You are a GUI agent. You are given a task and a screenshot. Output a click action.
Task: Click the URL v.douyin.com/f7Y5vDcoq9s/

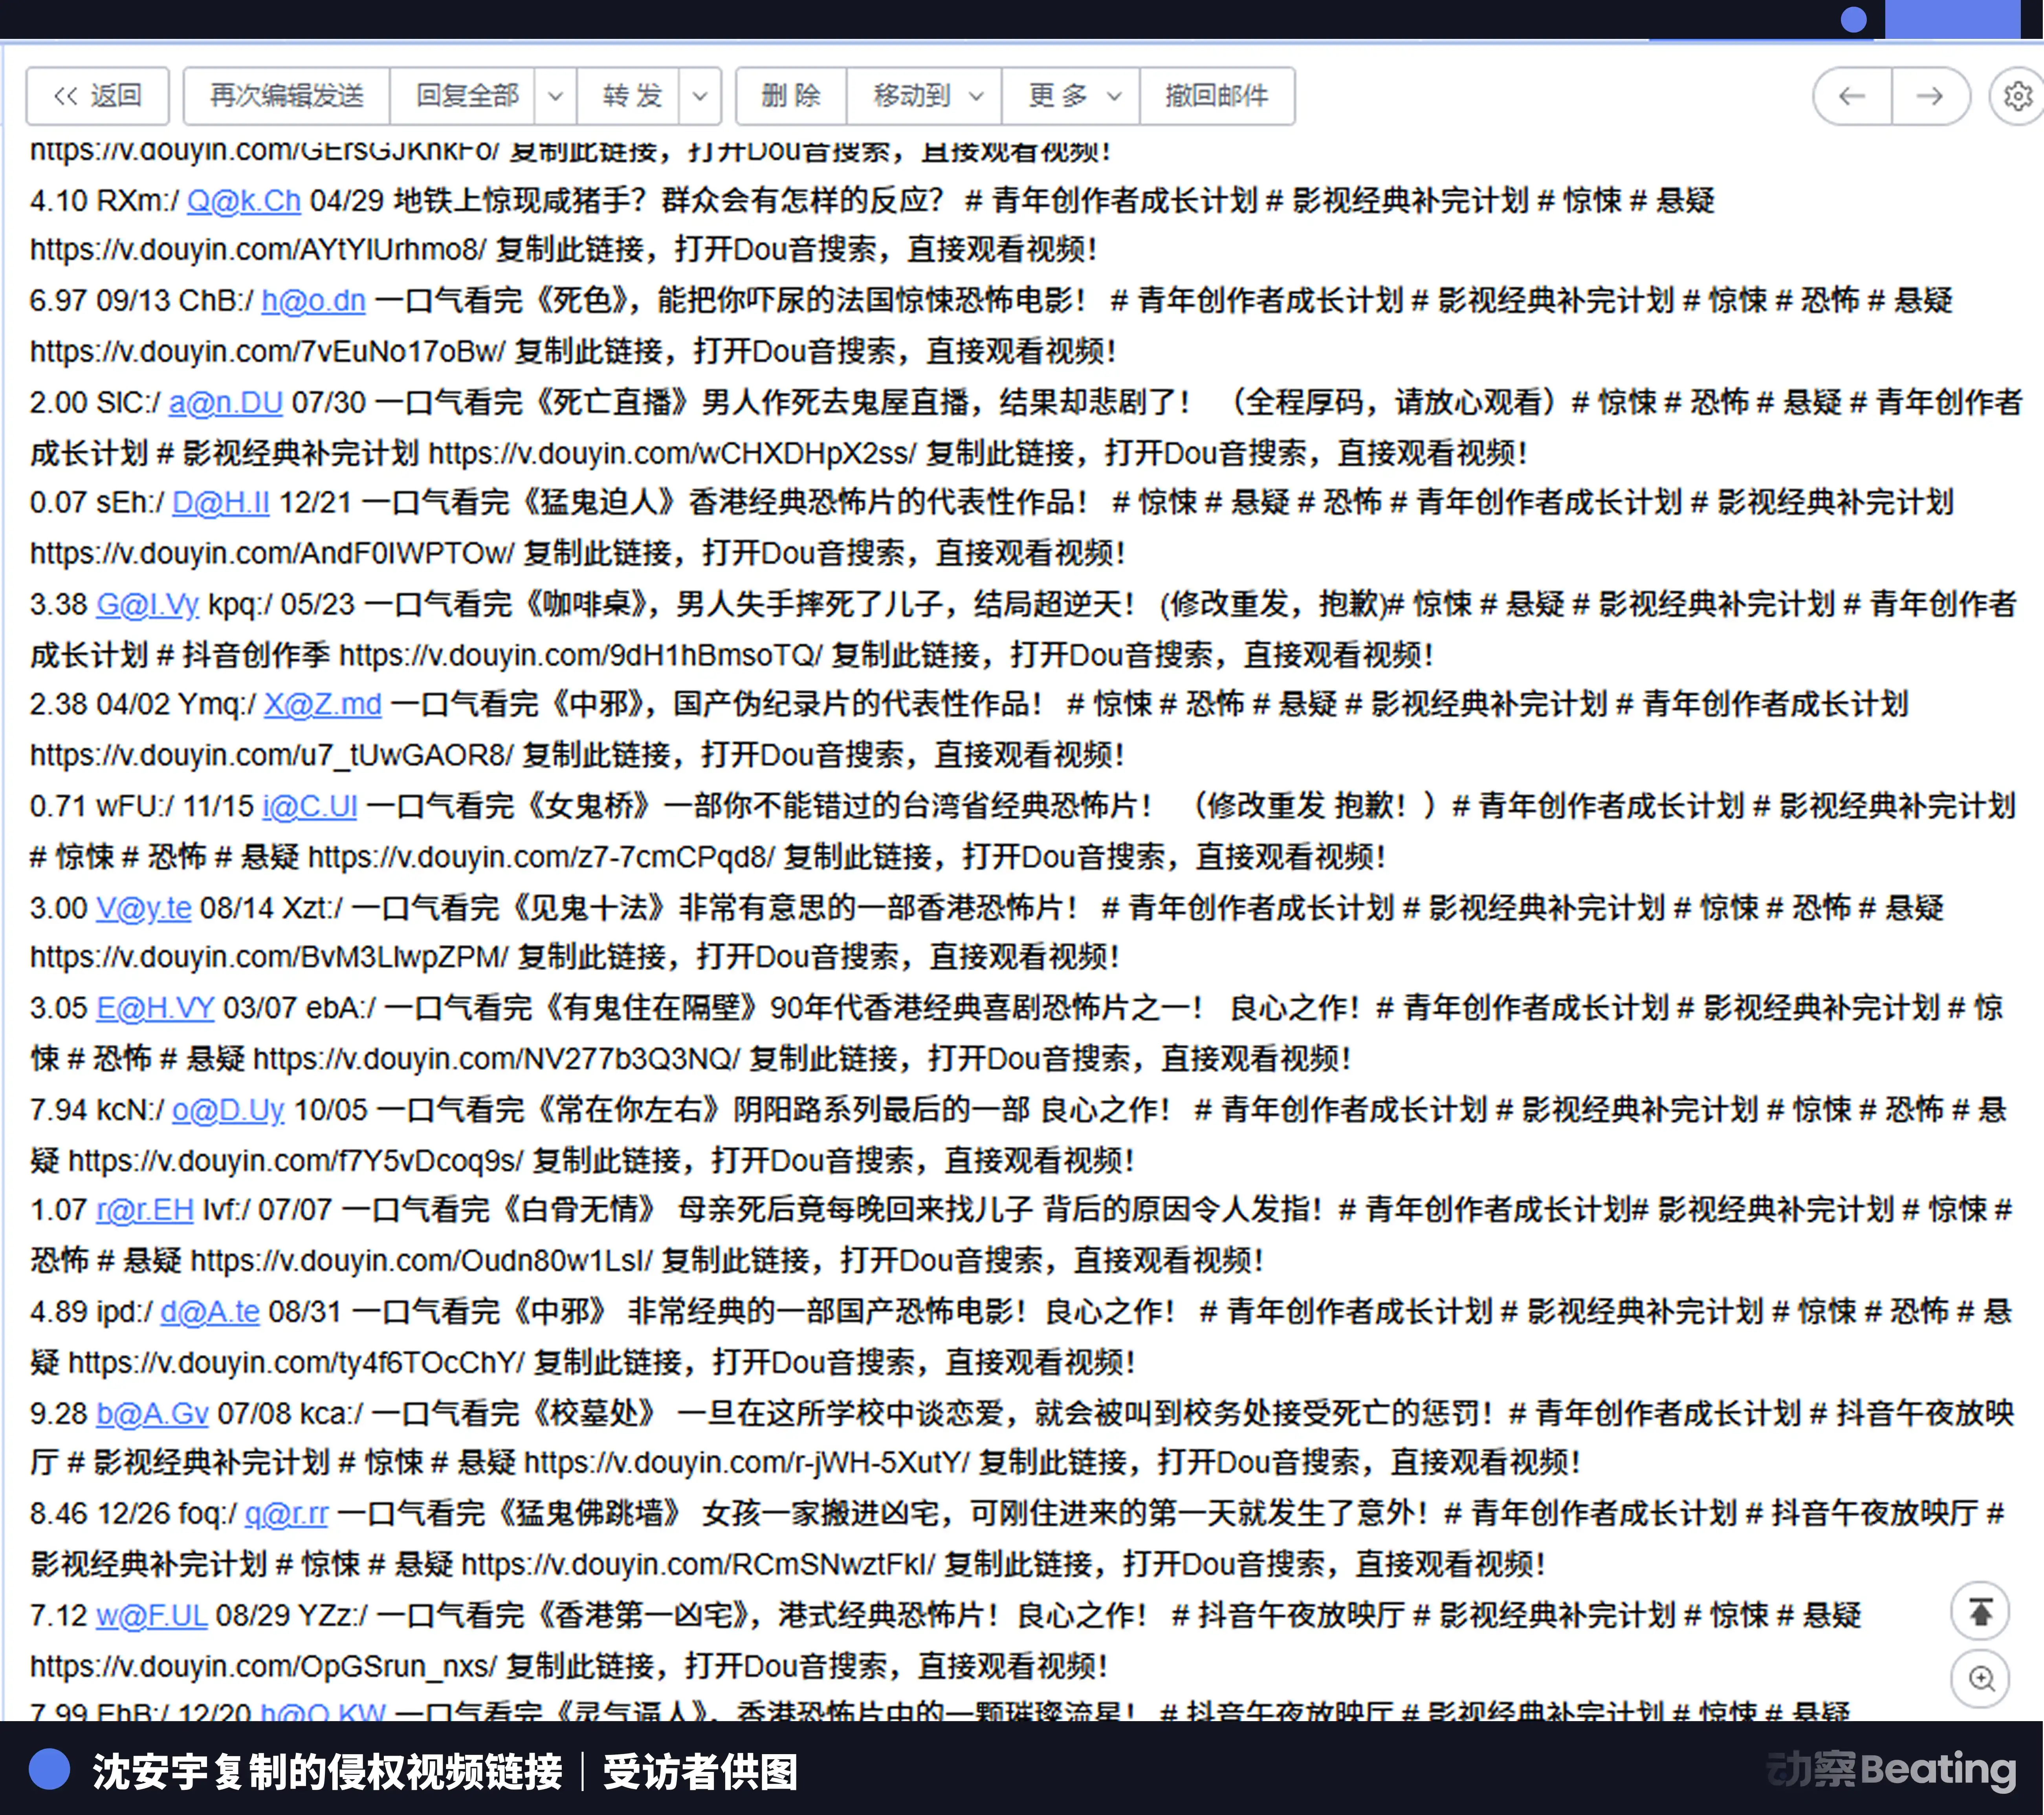tap(296, 1162)
